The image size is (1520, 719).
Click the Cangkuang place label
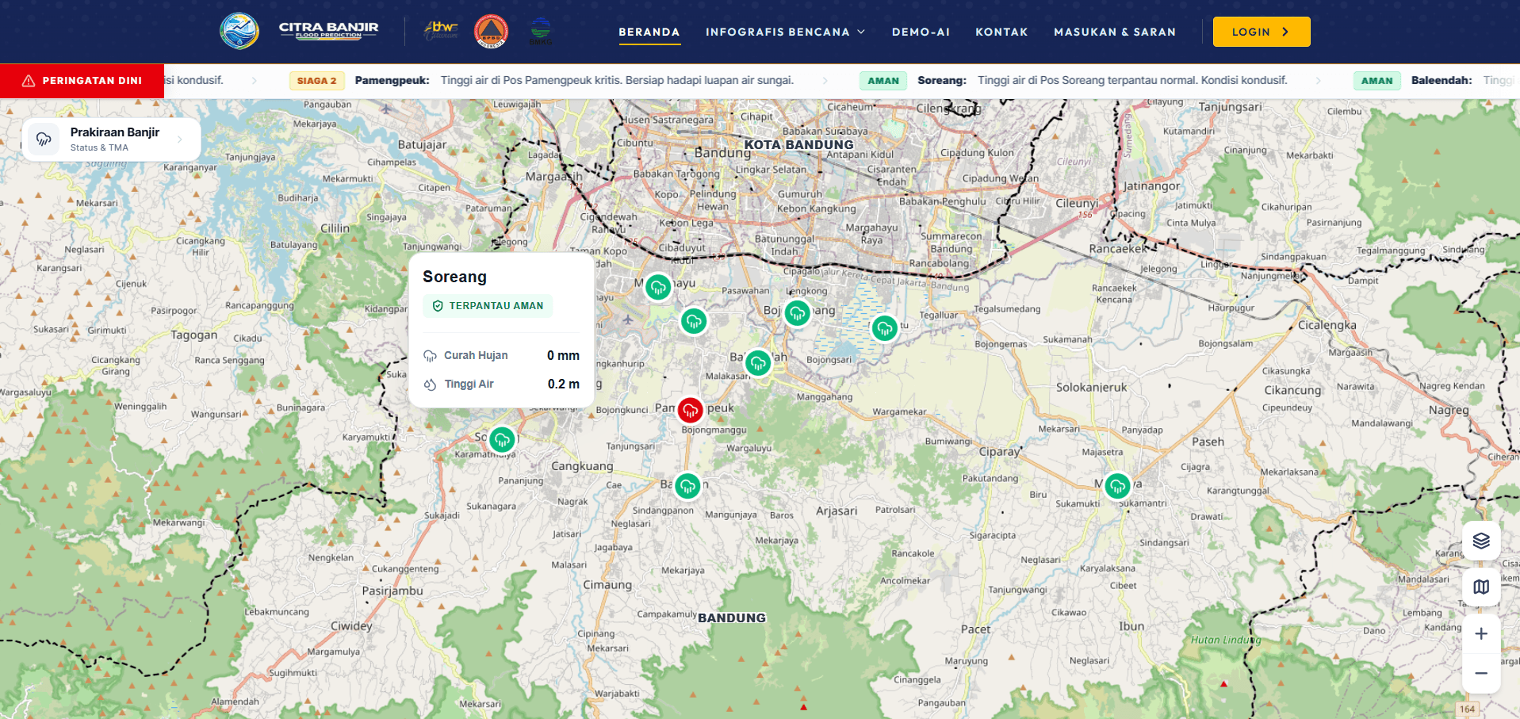point(582,466)
